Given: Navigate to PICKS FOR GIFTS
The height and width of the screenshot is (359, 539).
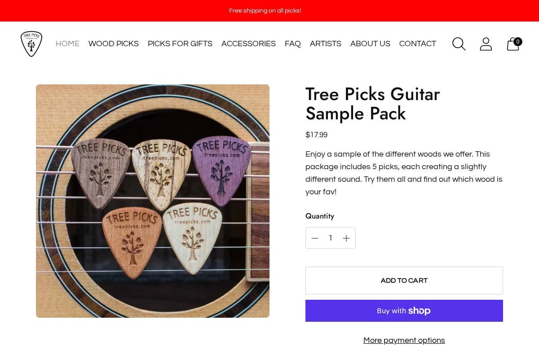Looking at the screenshot, I should tap(180, 44).
